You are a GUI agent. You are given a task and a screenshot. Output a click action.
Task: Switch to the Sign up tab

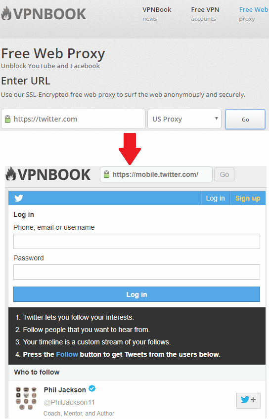(248, 198)
